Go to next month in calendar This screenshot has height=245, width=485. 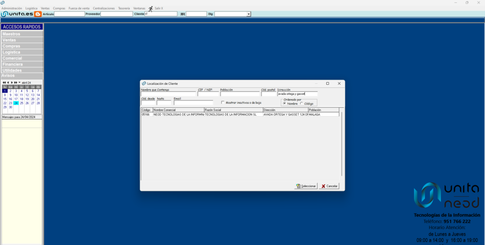pyautogui.click(x=12, y=82)
